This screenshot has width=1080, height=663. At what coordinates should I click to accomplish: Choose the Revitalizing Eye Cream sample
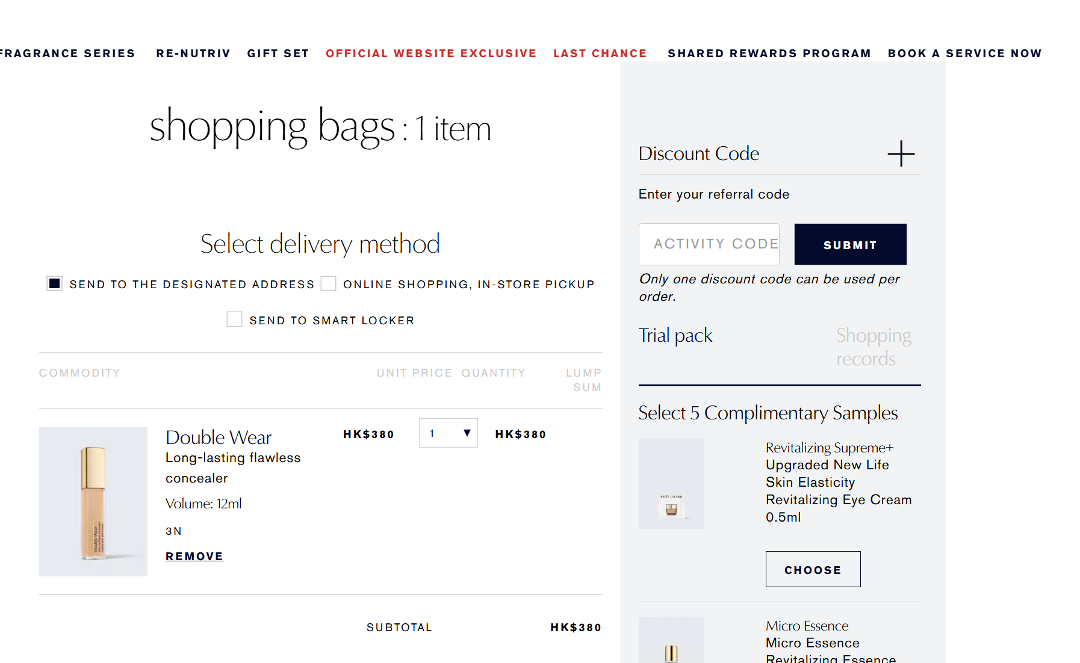pyautogui.click(x=813, y=569)
